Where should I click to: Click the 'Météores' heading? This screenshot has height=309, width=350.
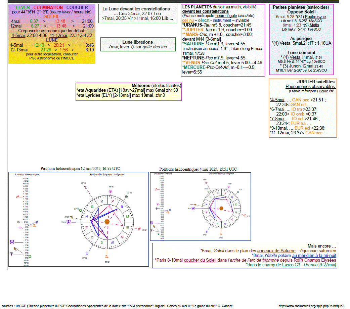point(141,86)
